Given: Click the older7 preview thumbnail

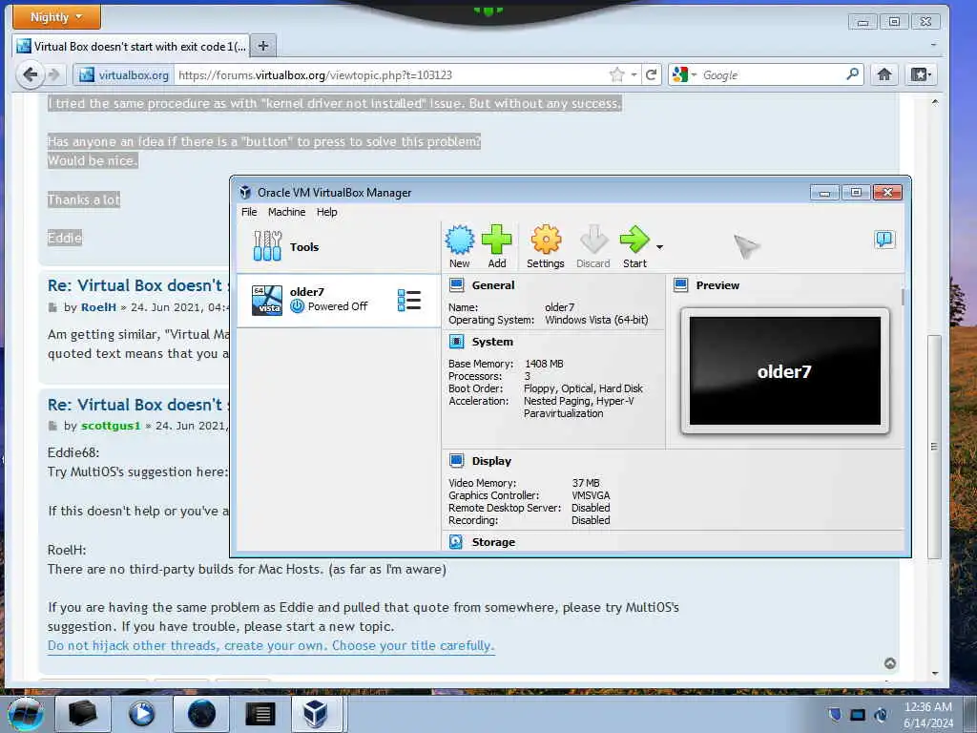Looking at the screenshot, I should coord(784,371).
